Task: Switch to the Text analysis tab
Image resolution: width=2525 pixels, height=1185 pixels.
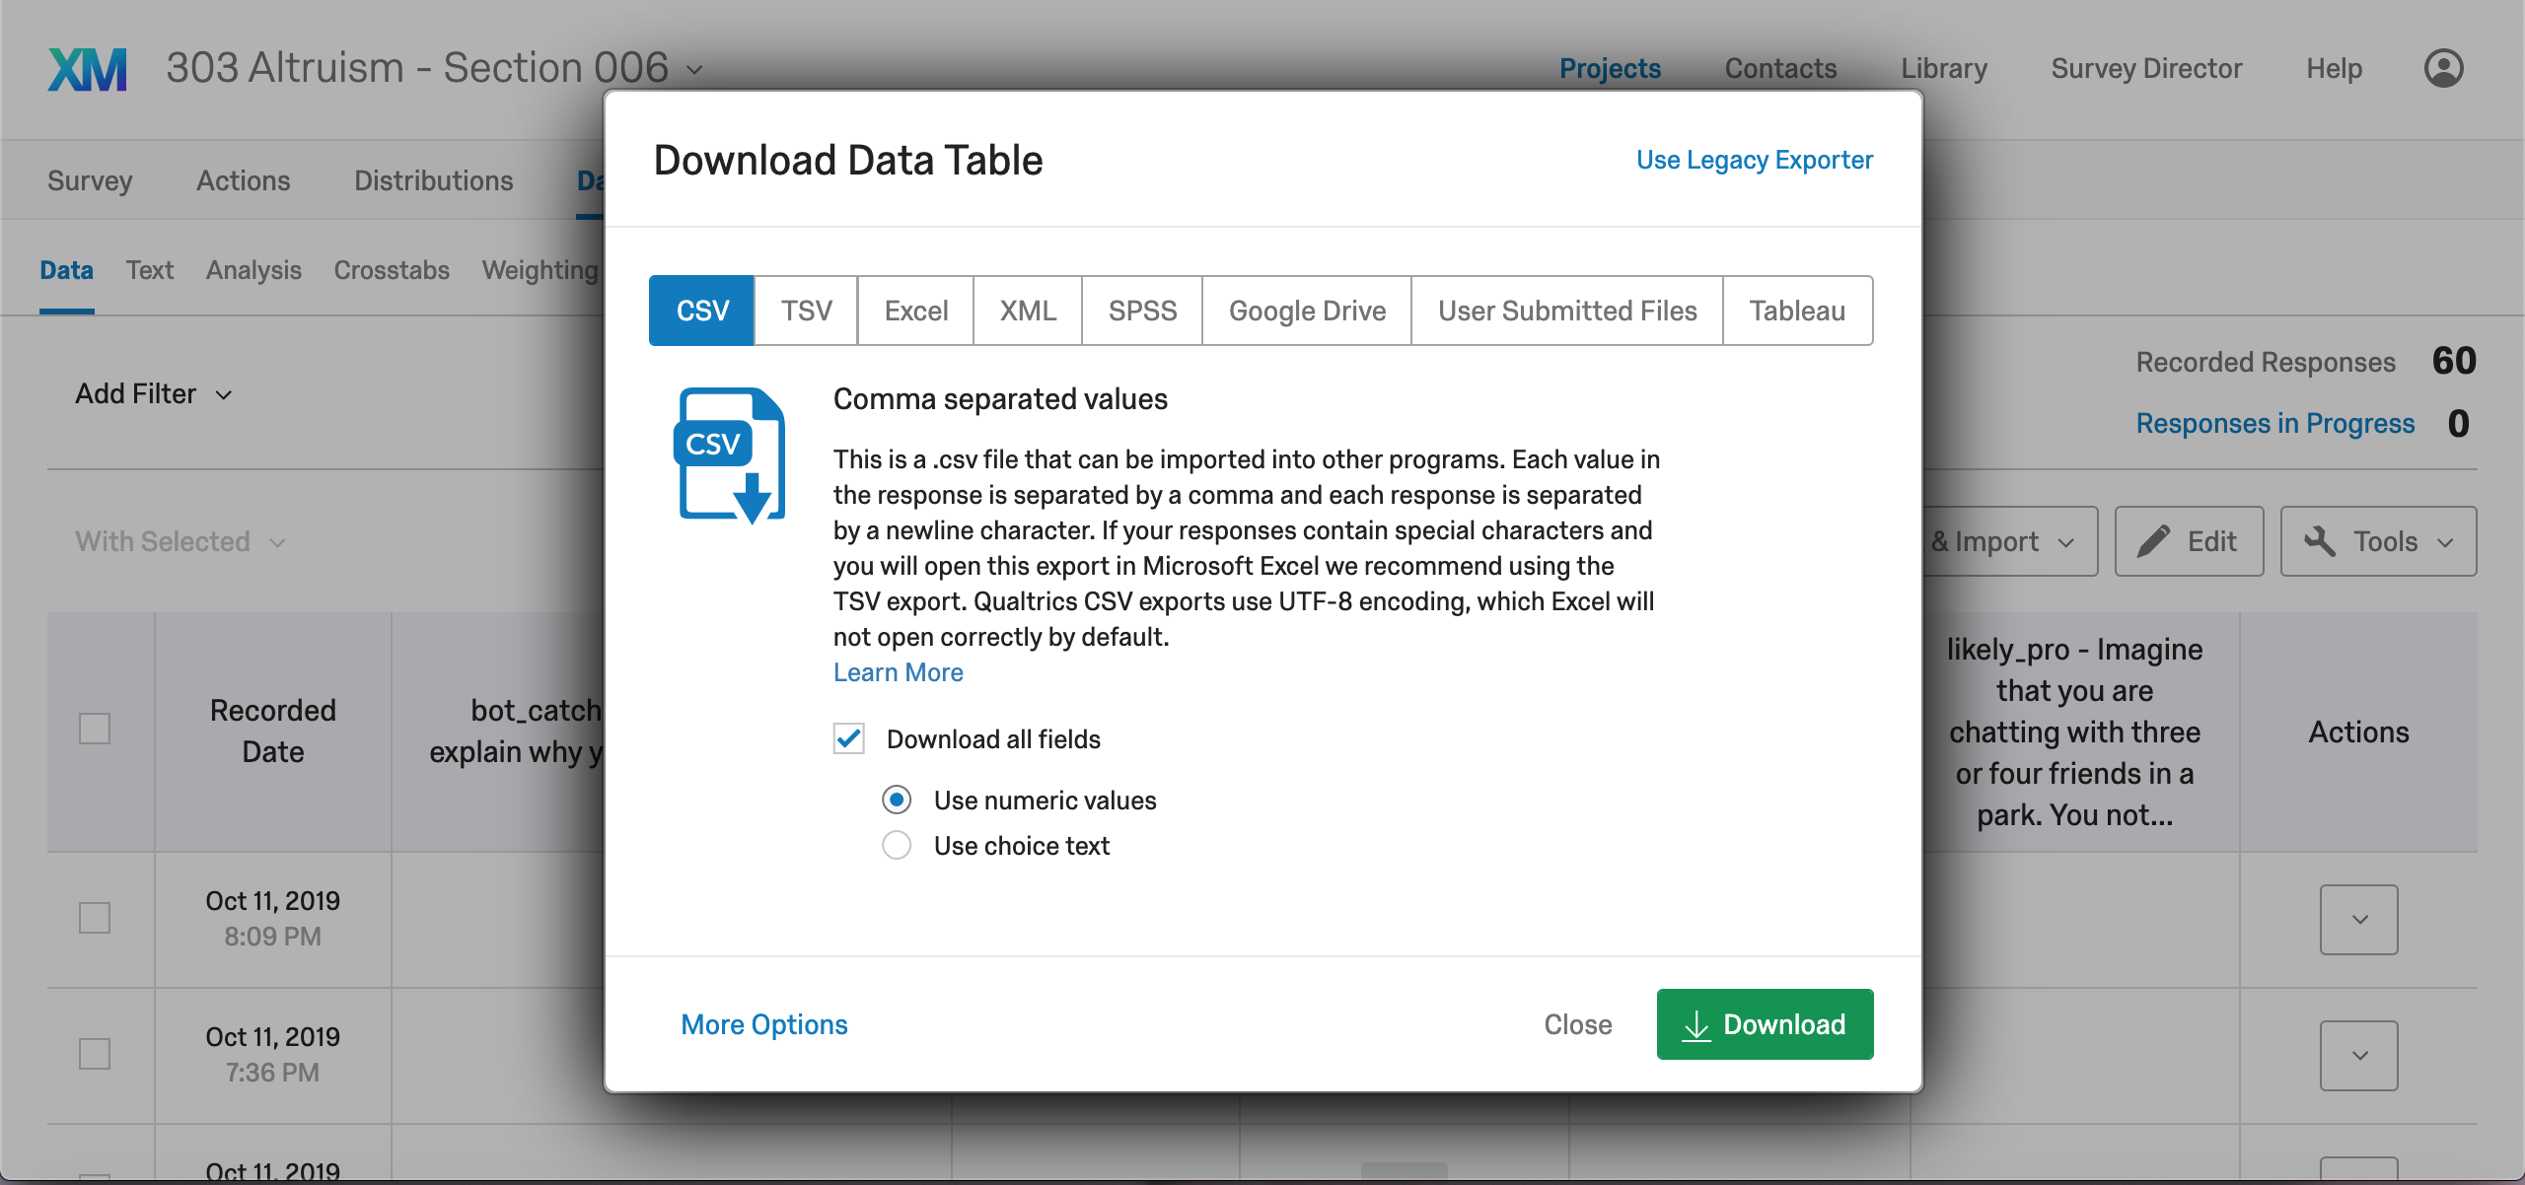Action: 150,270
